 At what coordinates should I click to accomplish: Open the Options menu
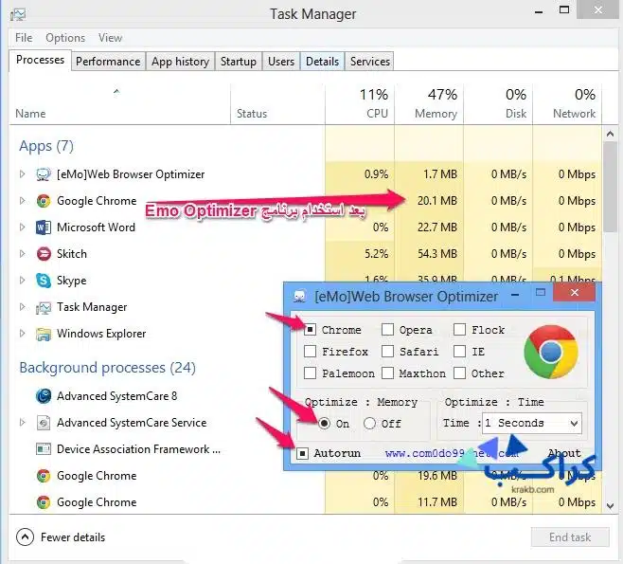click(x=65, y=38)
